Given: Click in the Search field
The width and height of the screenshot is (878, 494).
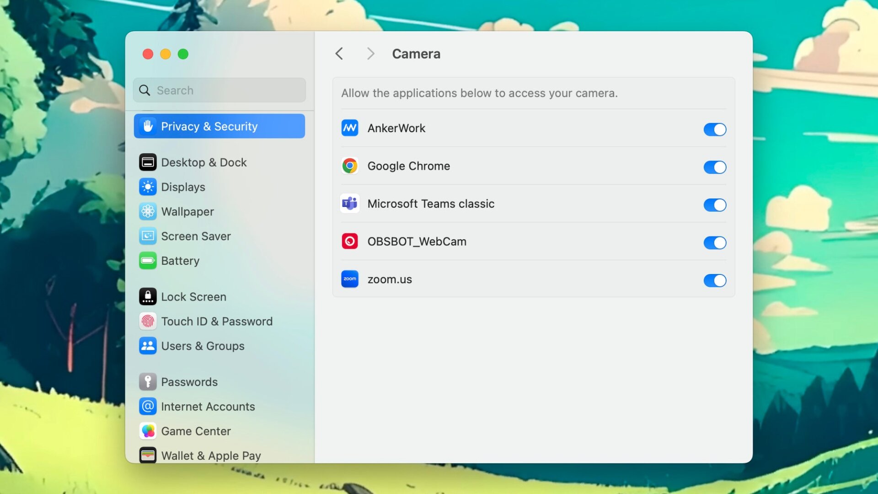Looking at the screenshot, I should (x=219, y=90).
